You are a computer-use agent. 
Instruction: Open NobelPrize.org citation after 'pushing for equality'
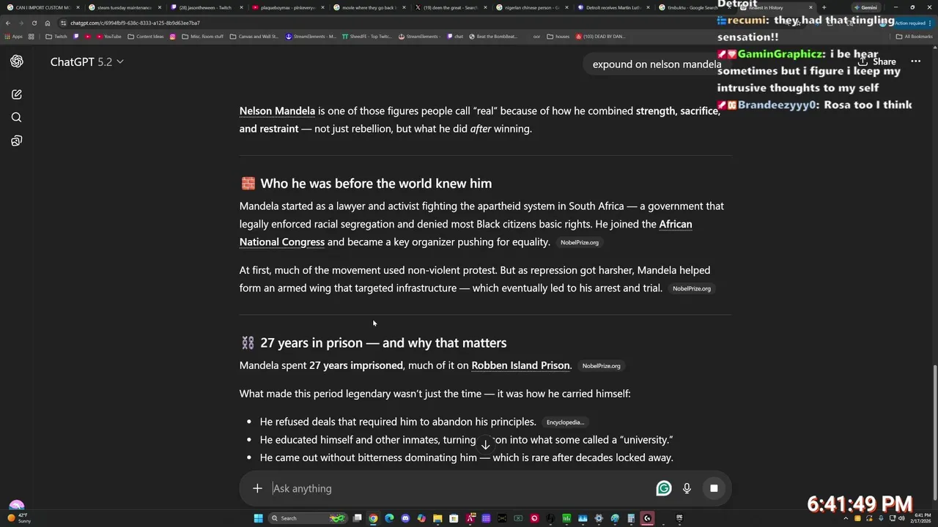(579, 242)
